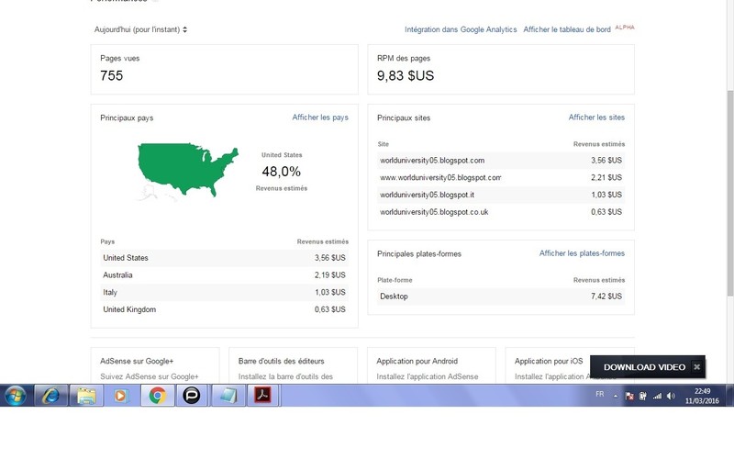Open the AdSense sur Google+ card
The height and width of the screenshot is (459, 734).
click(x=155, y=365)
